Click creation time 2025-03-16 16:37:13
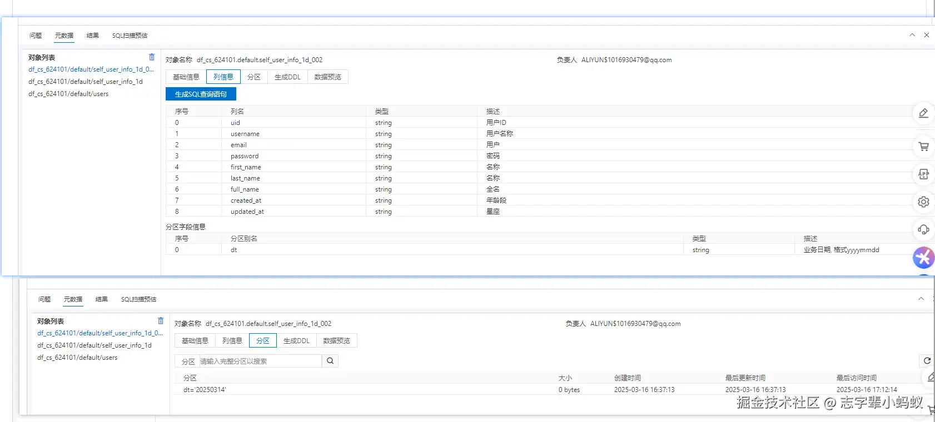Image resolution: width=935 pixels, height=422 pixels. tap(644, 390)
